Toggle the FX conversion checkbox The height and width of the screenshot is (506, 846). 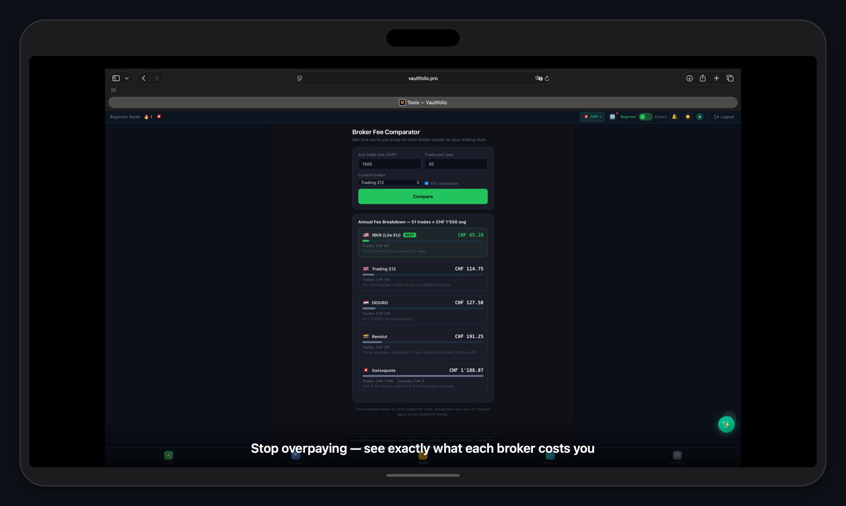click(x=426, y=183)
